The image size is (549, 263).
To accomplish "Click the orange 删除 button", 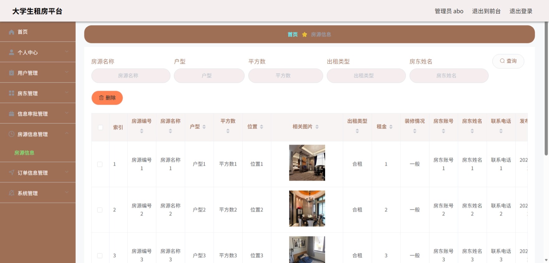I will tap(107, 98).
